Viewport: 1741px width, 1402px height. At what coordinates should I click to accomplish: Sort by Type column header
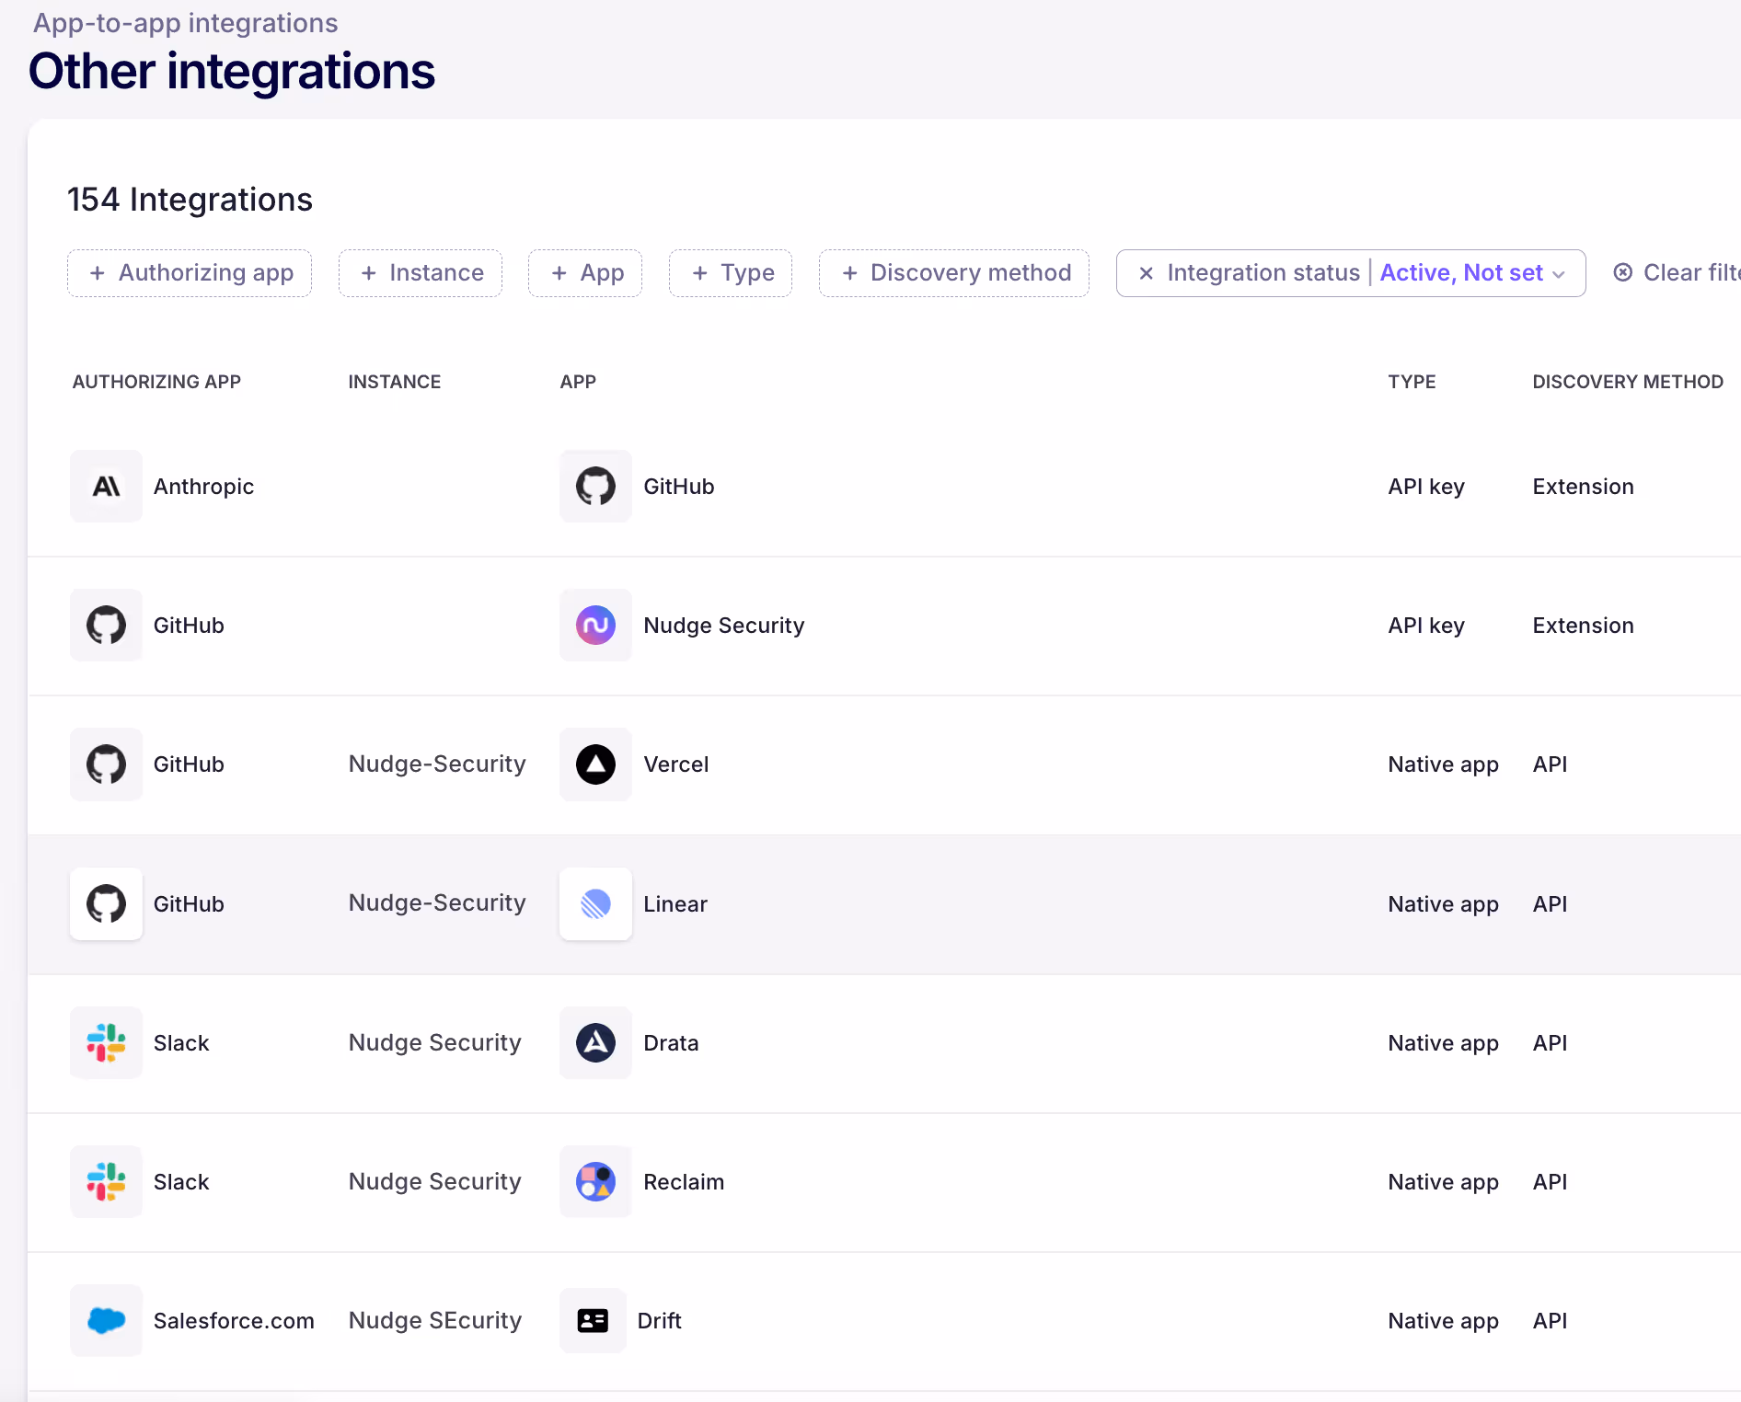pos(1412,382)
